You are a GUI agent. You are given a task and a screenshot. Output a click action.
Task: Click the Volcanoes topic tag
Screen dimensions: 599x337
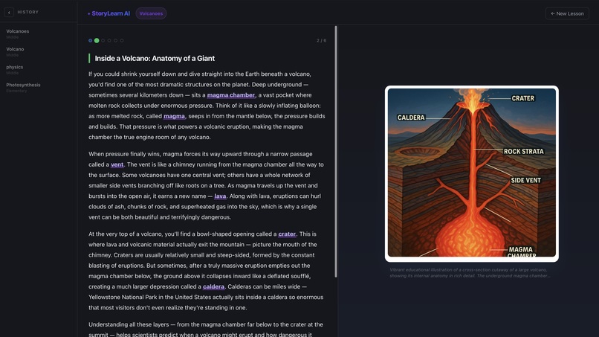tap(151, 13)
